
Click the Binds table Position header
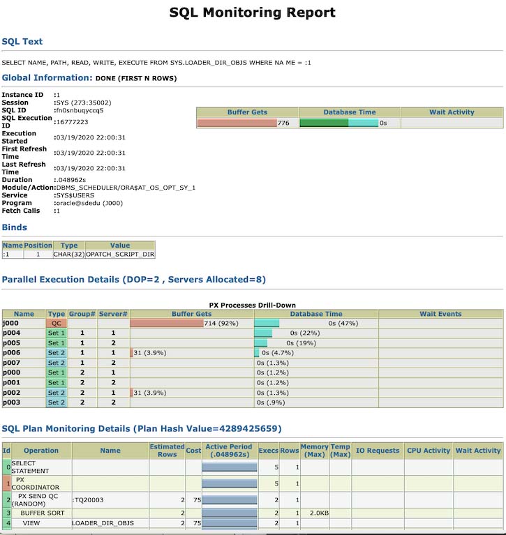point(38,246)
